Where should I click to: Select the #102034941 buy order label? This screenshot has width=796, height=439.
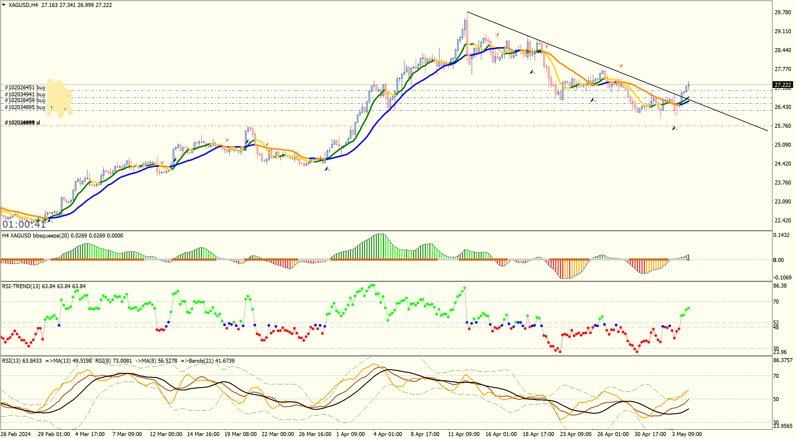coord(25,94)
